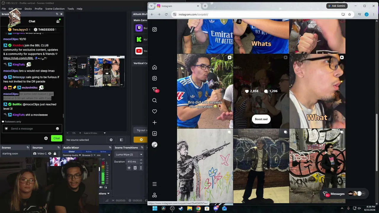Toggle system volume mute in the tray

[x=359, y=208]
